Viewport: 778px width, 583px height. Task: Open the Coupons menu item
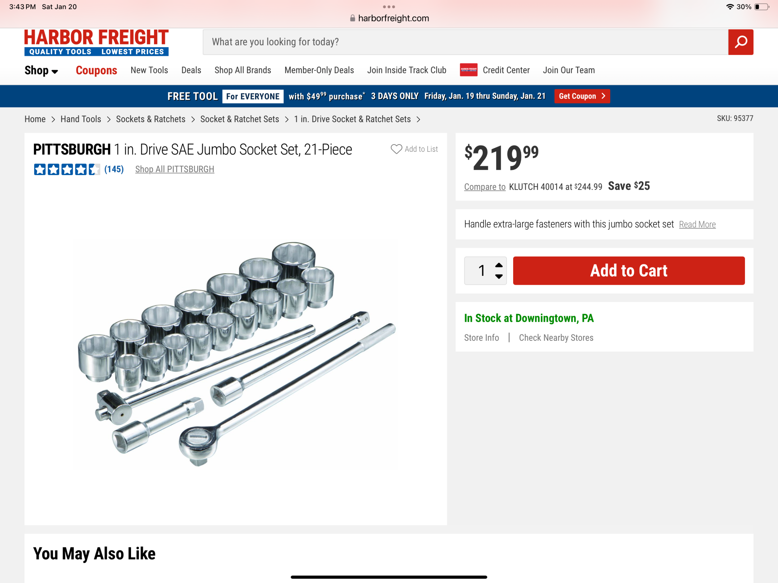[x=96, y=70]
